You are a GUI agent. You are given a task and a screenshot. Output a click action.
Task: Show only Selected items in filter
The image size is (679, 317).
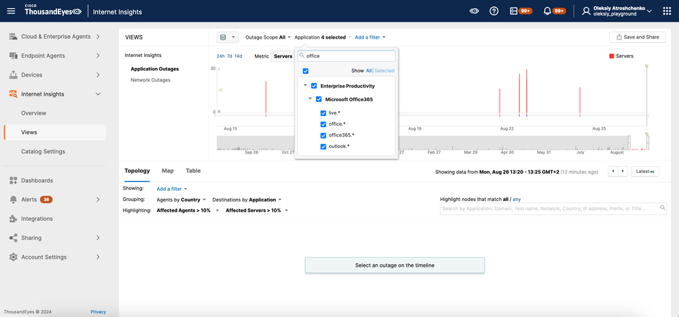coord(385,71)
